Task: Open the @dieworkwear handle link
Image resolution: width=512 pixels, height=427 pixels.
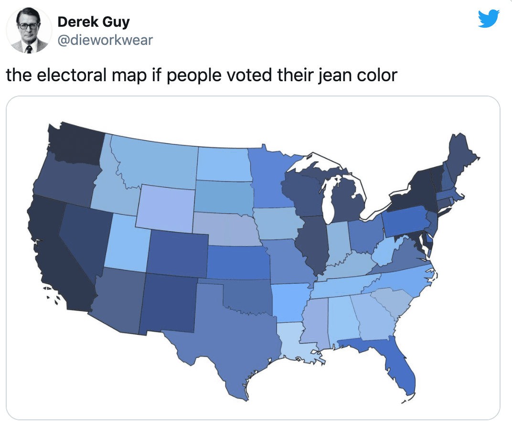Action: 105,40
